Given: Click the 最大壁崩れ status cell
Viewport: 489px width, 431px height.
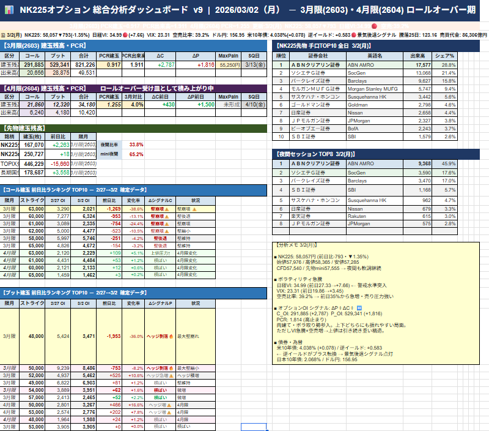Looking at the screenshot, I should pyautogui.click(x=196, y=336).
